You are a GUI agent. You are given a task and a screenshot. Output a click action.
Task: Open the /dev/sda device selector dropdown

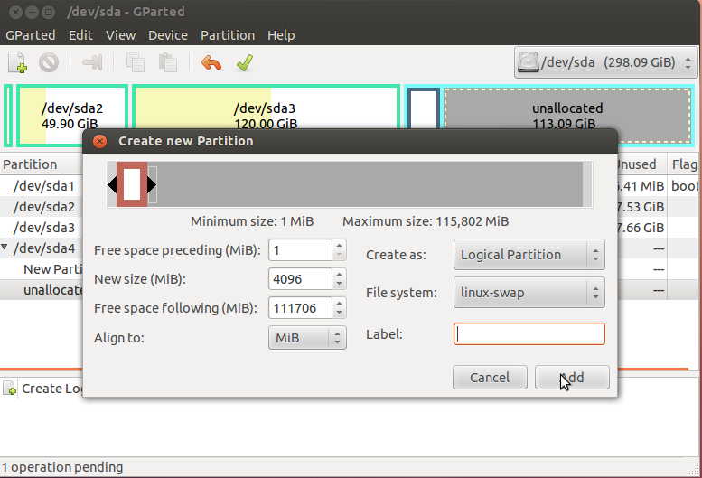pyautogui.click(x=605, y=62)
